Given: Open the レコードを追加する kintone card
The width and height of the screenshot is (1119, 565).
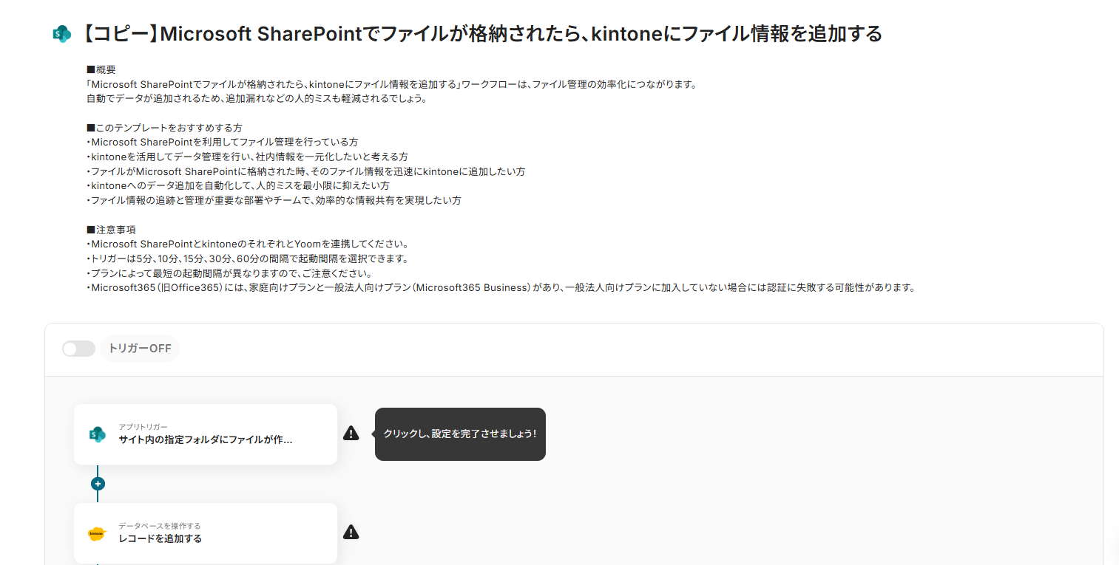Looking at the screenshot, I should [206, 533].
